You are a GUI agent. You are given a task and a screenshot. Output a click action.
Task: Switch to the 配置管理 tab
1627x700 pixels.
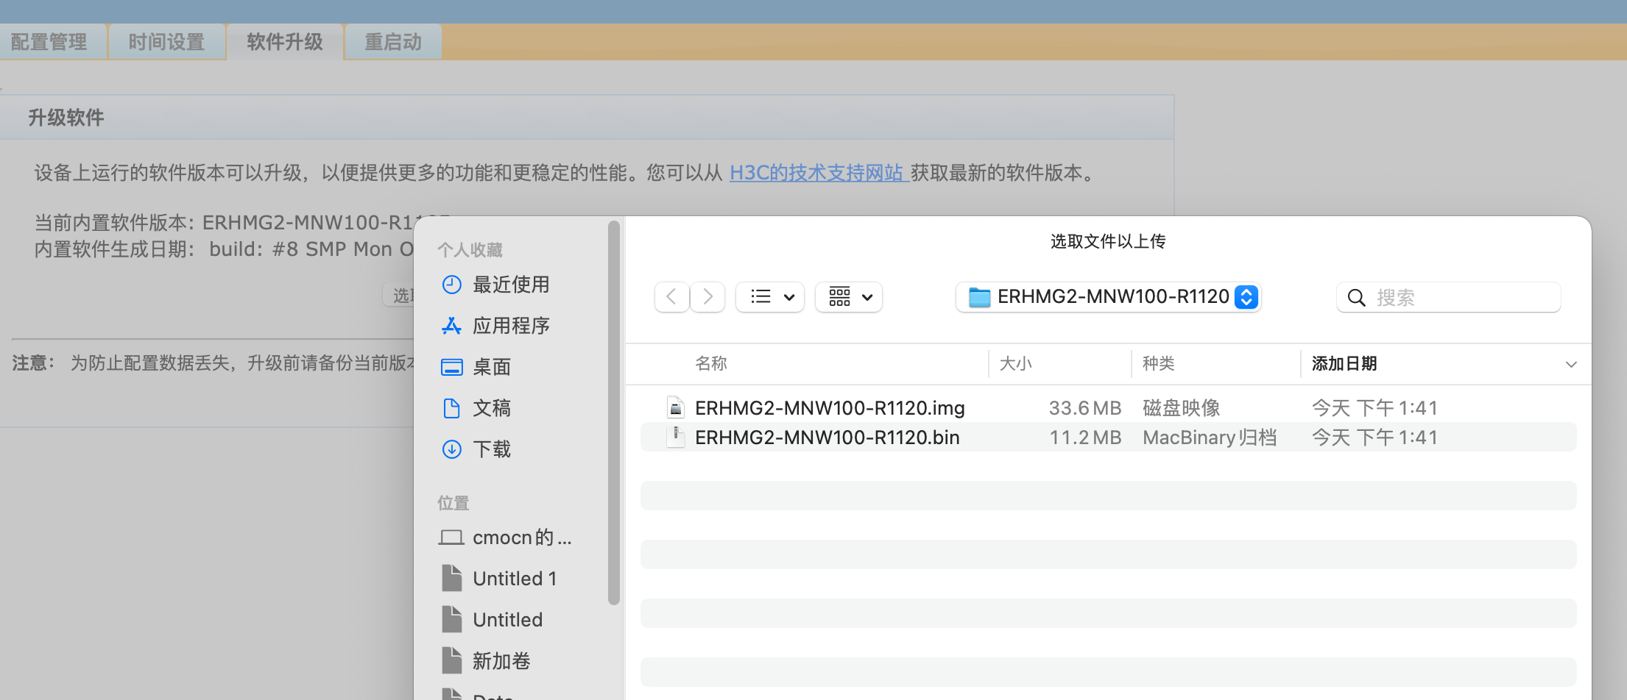coord(49,42)
